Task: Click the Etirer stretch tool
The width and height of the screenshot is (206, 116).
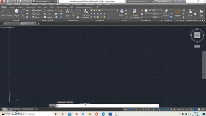Action: (x=36, y=17)
